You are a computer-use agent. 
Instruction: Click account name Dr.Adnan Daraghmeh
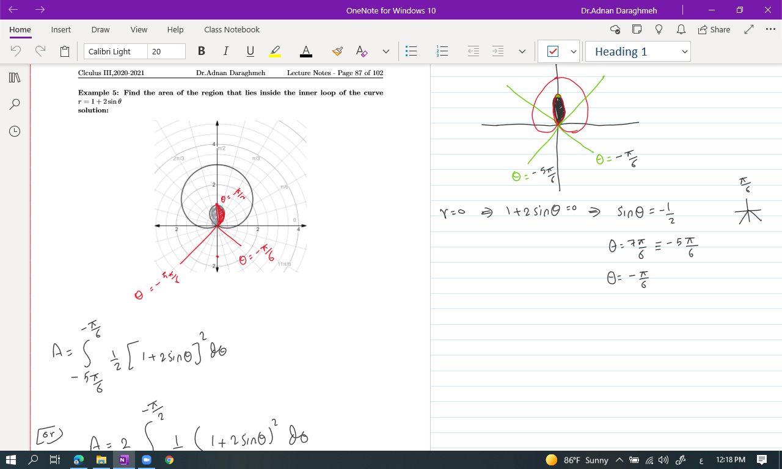tap(619, 10)
